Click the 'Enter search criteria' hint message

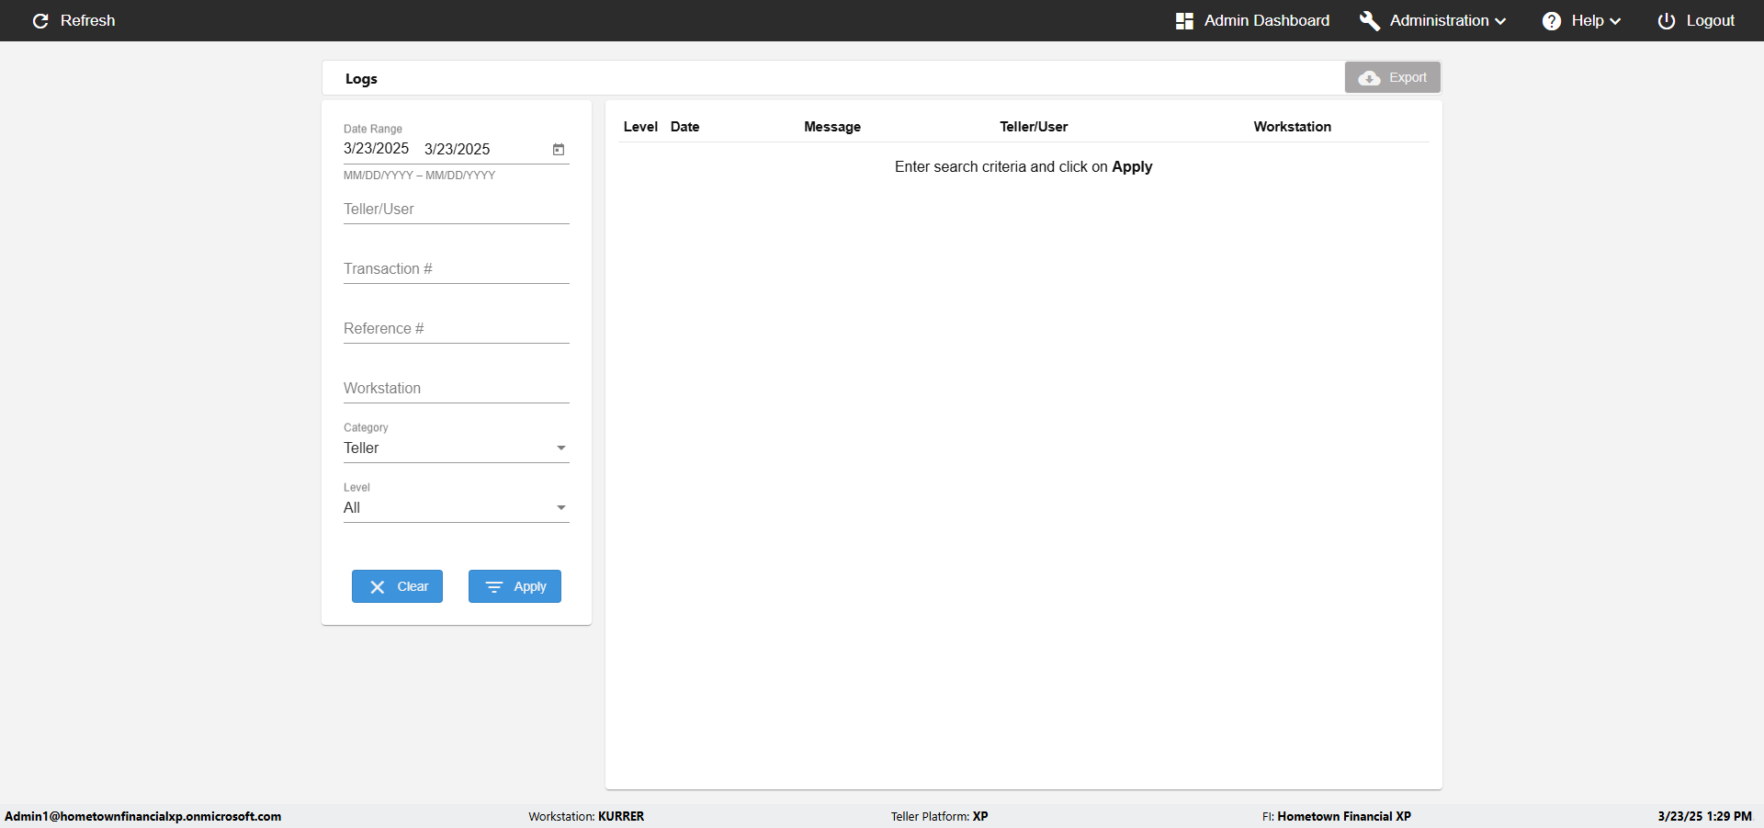(x=1023, y=166)
